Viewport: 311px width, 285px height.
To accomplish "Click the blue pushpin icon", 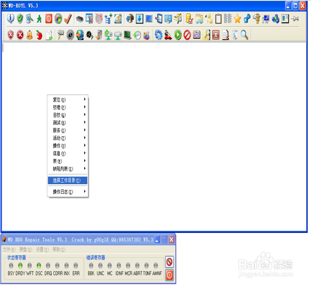I will click(x=247, y=19).
